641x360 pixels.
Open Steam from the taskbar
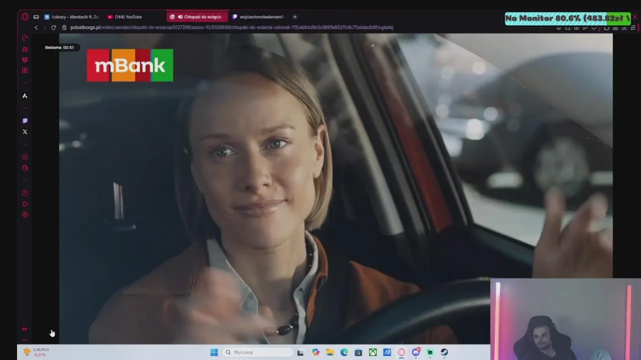(444, 352)
